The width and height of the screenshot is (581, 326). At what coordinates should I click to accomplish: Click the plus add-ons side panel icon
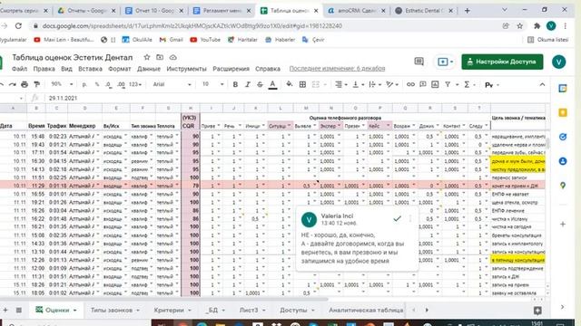563,224
